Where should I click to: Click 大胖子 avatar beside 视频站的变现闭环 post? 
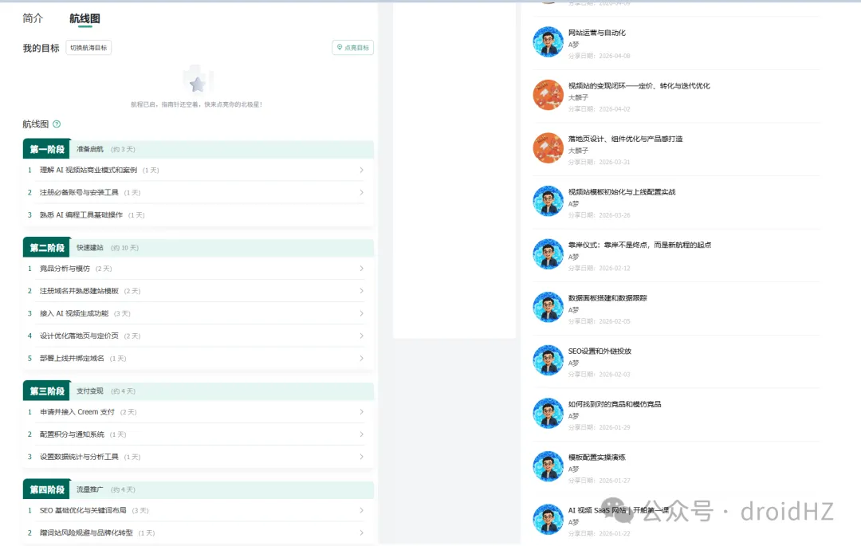pyautogui.click(x=548, y=95)
